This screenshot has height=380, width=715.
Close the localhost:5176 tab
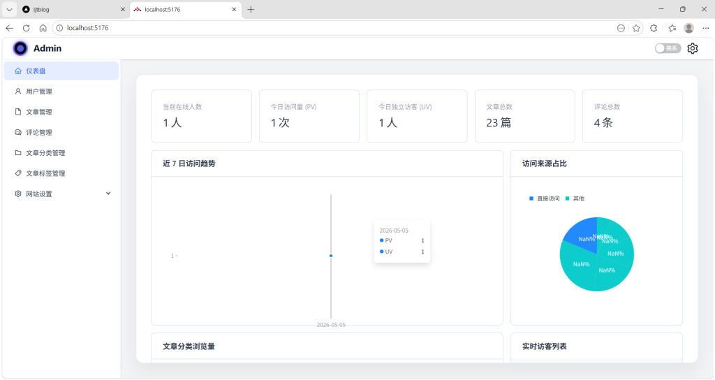[234, 9]
